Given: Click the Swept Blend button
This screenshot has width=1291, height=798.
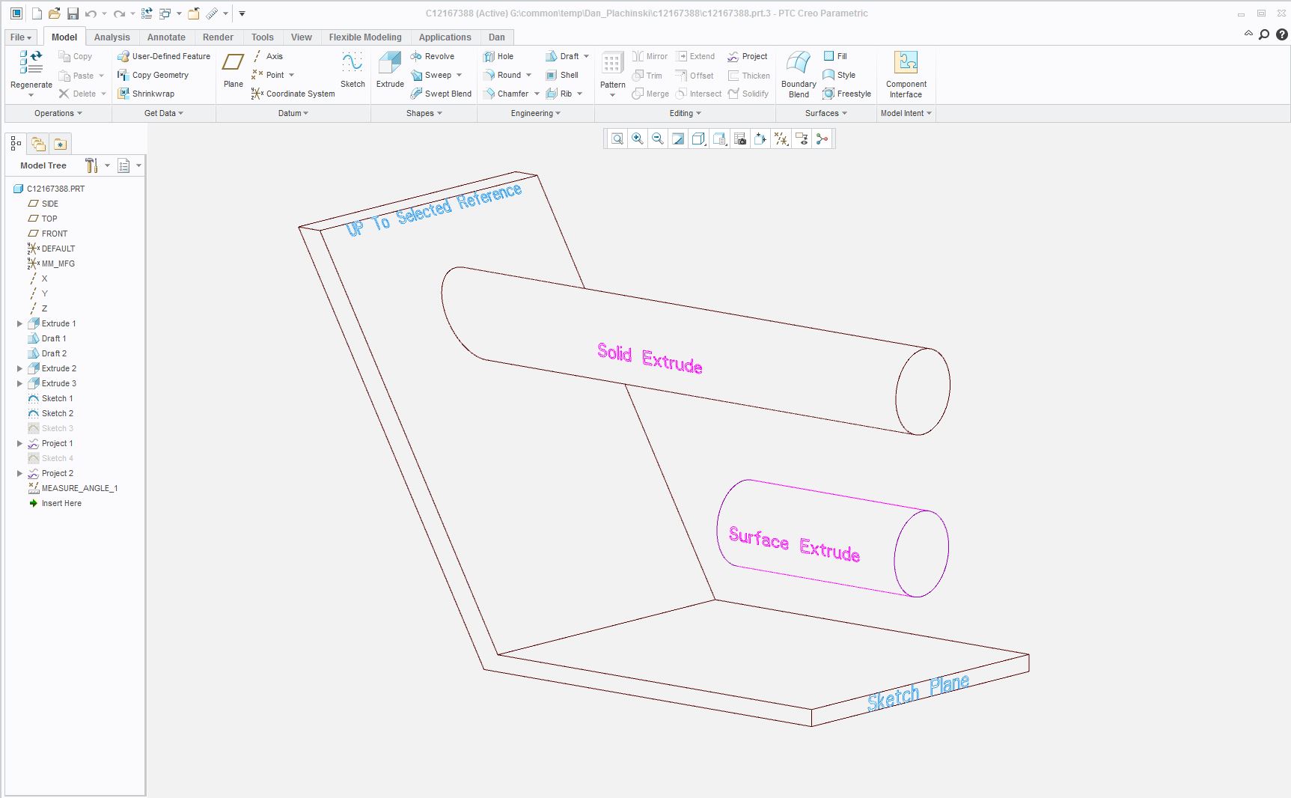Looking at the screenshot, I should 441,94.
